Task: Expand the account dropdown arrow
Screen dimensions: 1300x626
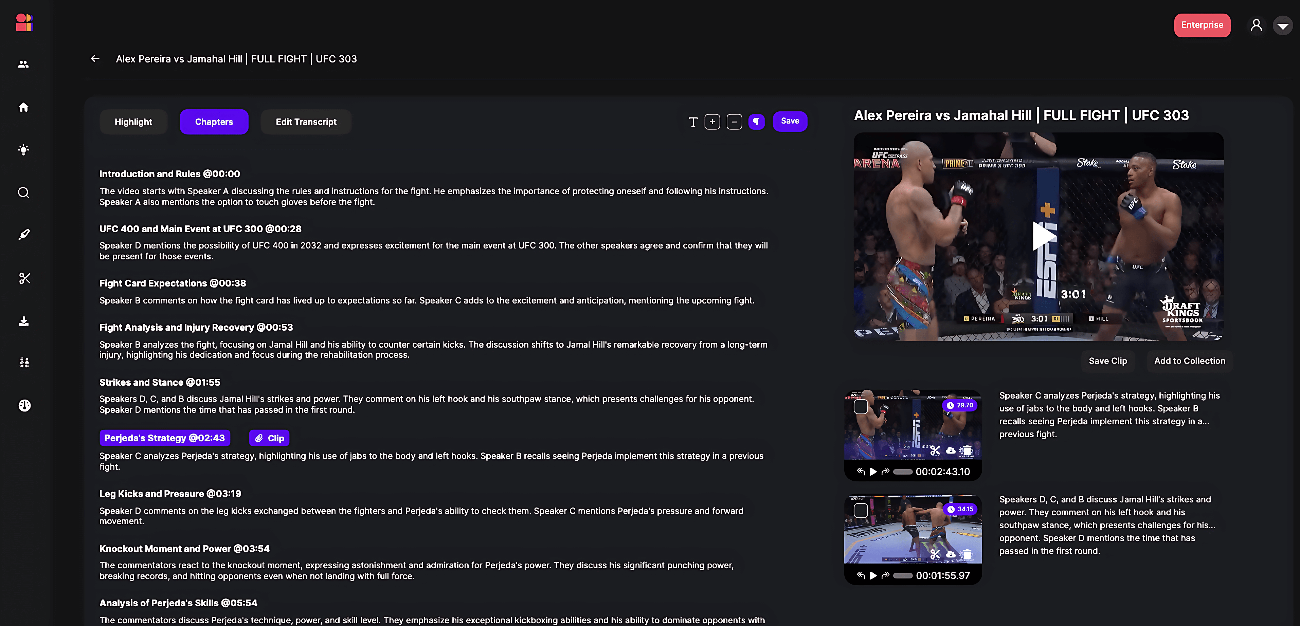Action: pos(1282,25)
